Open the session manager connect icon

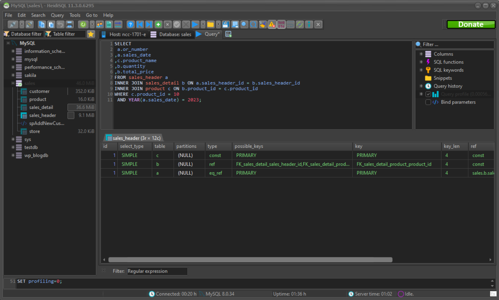click(13, 24)
